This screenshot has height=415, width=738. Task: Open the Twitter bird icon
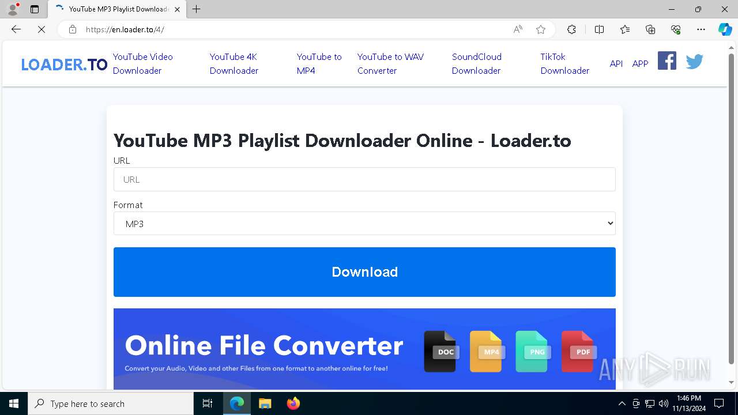pyautogui.click(x=694, y=61)
